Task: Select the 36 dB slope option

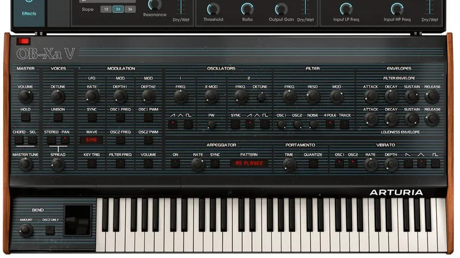Action: pyautogui.click(x=130, y=9)
